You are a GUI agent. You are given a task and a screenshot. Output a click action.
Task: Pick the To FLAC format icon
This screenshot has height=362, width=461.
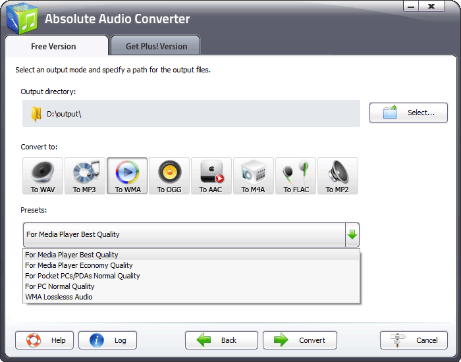coord(296,176)
